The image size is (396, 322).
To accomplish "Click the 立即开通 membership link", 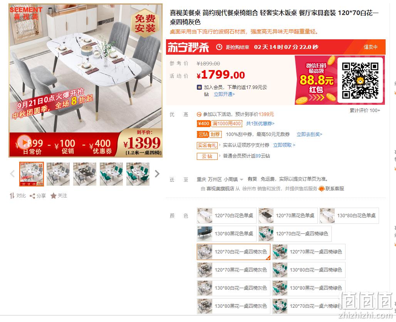I will 224,94.
